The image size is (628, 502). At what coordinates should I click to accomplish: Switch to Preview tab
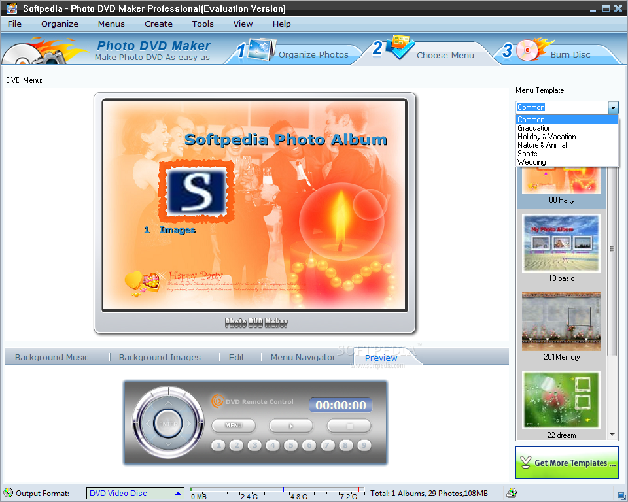[381, 358]
